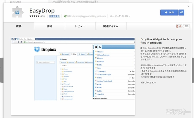Close the EasyDrop detail dialog
This screenshot has height=118, width=194.
[188, 6]
